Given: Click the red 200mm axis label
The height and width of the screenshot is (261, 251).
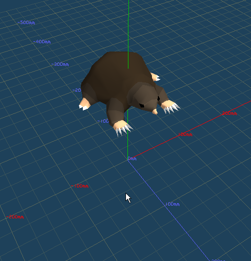Looking at the screenshot, I should [x=229, y=113].
